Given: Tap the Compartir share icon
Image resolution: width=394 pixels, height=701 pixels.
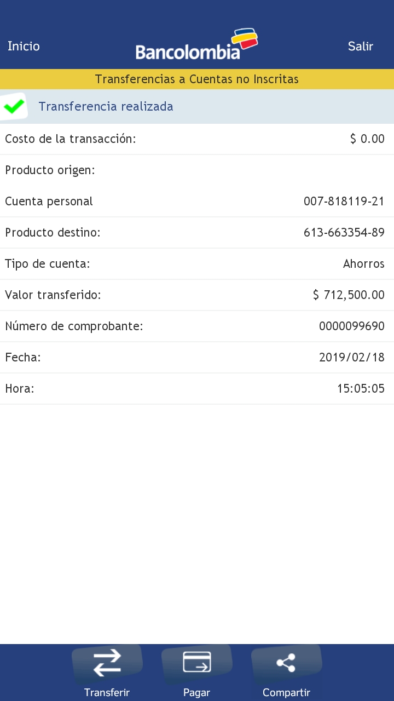Looking at the screenshot, I should click(x=286, y=663).
